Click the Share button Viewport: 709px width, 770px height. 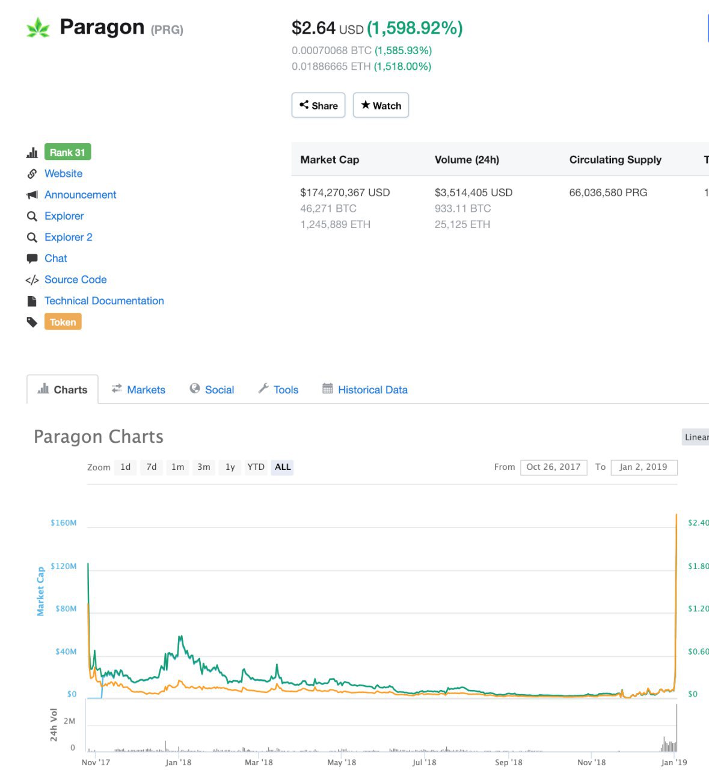318,105
